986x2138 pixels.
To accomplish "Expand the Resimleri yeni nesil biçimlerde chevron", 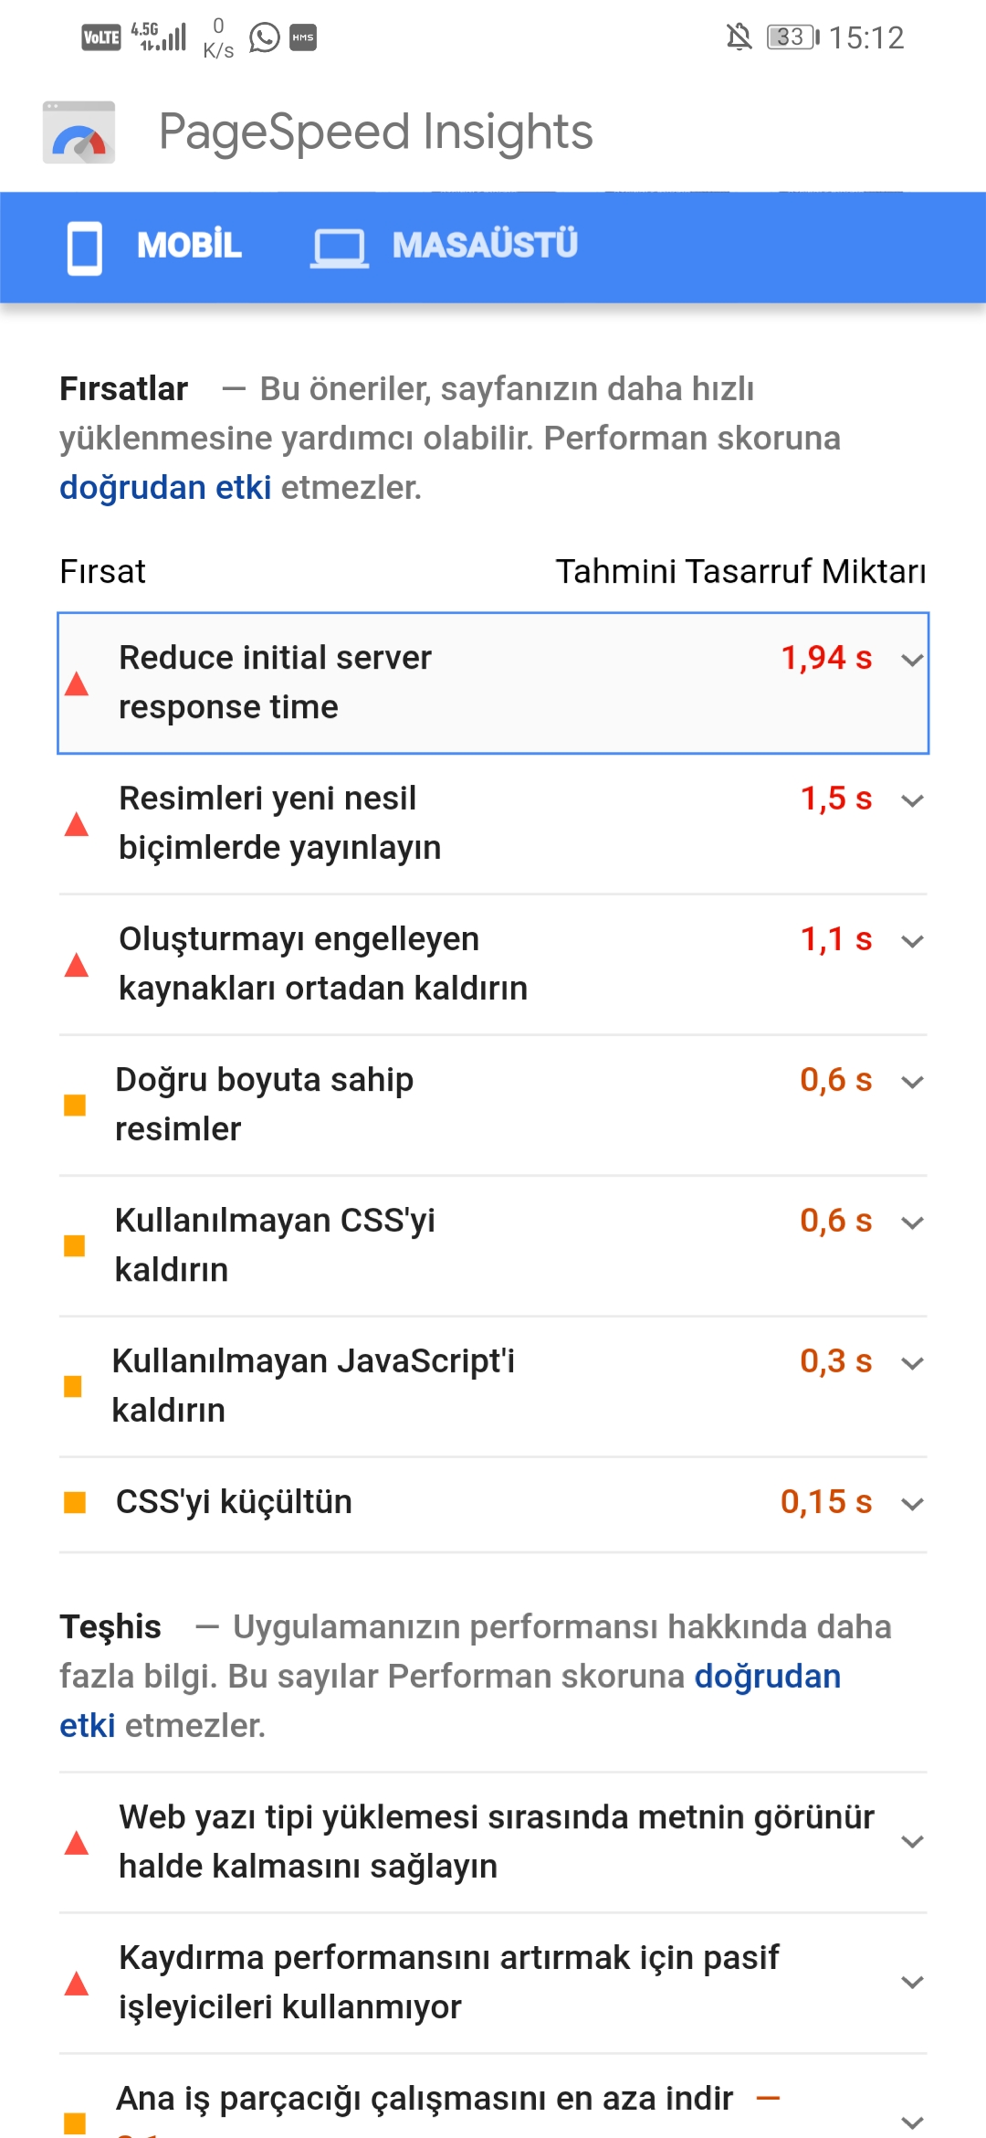I will tap(912, 800).
